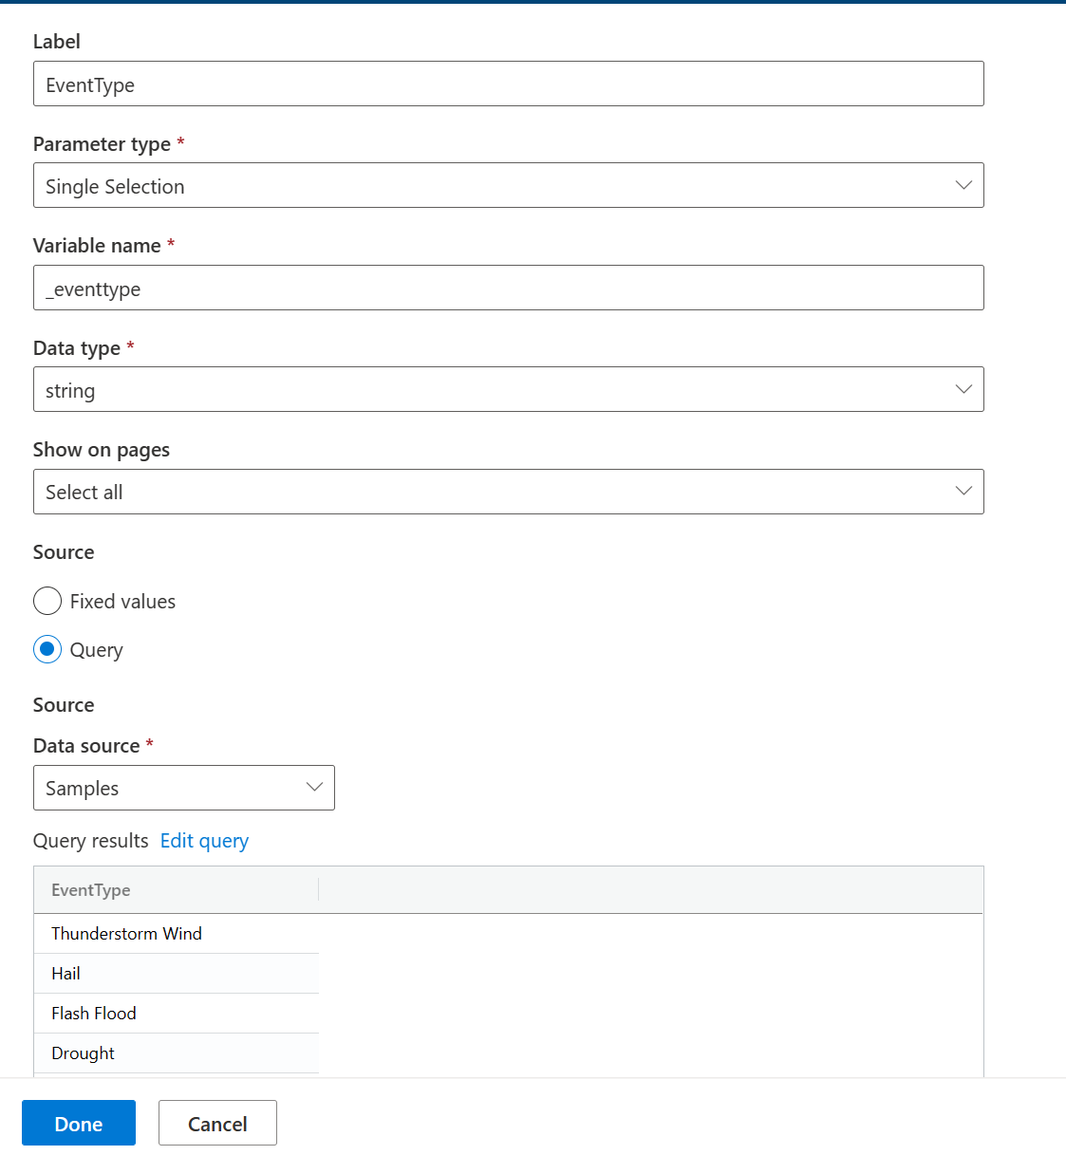
Task: Click the chevron in the Samples dropdown
Action: click(314, 787)
